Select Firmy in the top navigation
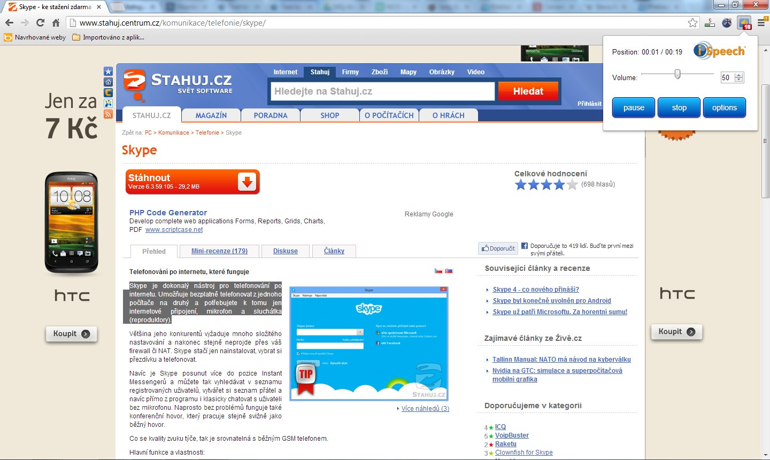Image resolution: width=770 pixels, height=460 pixels. point(350,72)
